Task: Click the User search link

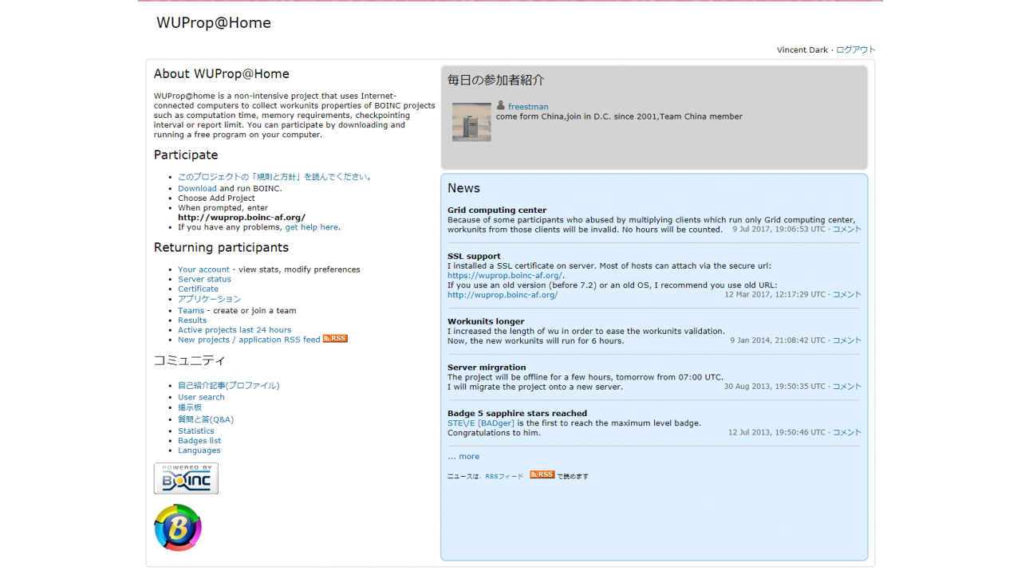Action: (201, 397)
